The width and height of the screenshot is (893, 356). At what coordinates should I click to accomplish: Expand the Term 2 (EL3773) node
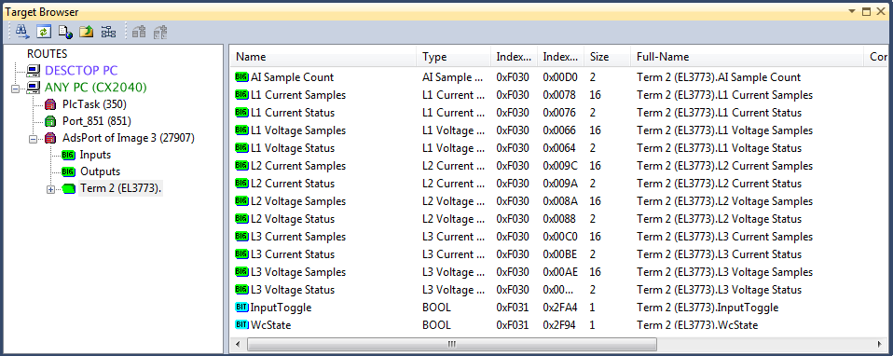point(50,190)
